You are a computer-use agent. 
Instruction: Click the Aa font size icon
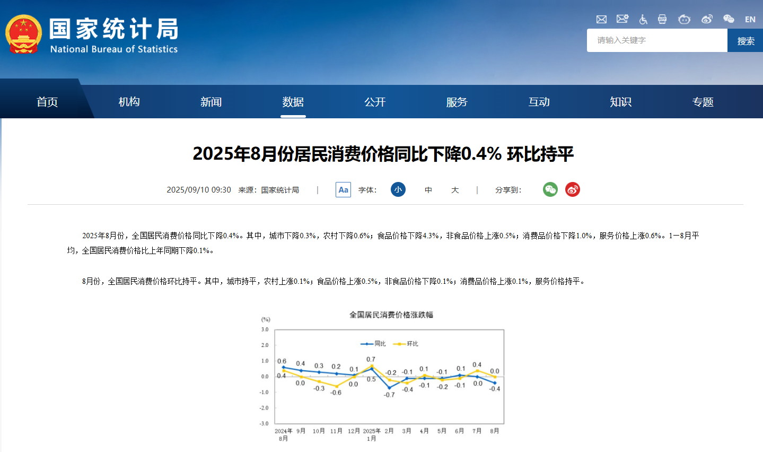[343, 189]
